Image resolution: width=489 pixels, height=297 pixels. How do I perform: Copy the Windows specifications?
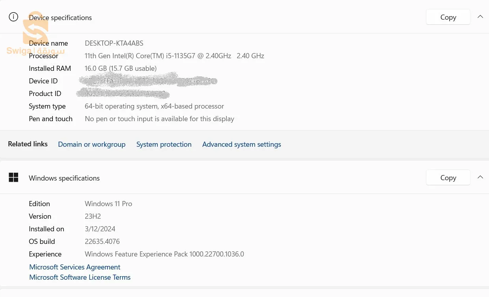(x=448, y=177)
